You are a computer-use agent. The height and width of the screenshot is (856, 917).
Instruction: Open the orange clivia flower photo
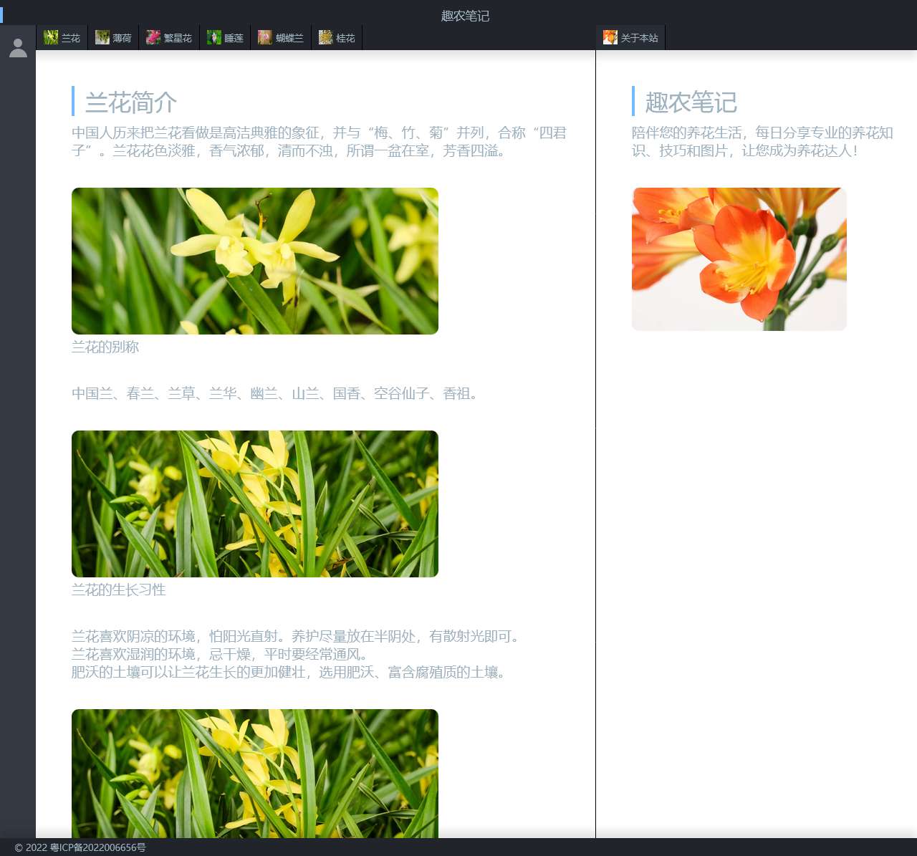(739, 259)
